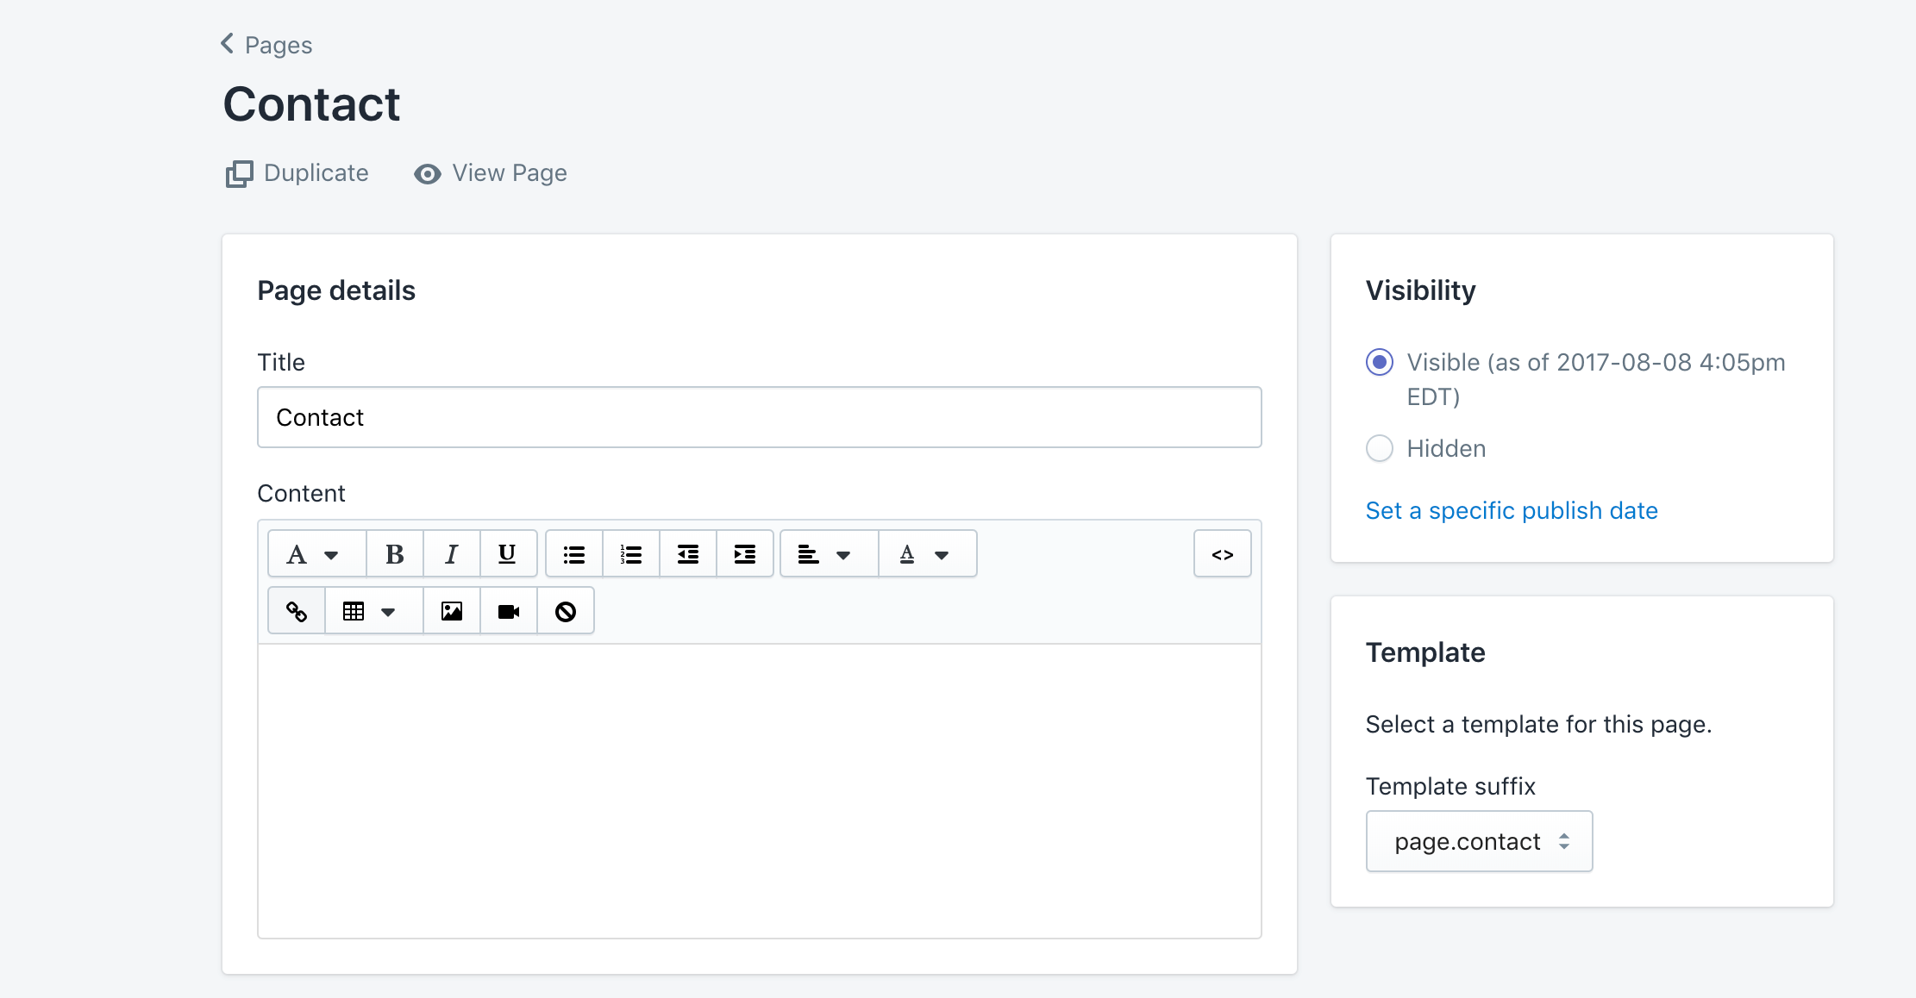Click the eye icon beside View Page
This screenshot has width=1916, height=998.
pos(427,174)
